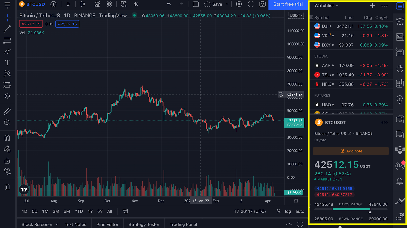Open notifications bell in right sidebar
This screenshot has width=407, height=228.
[400, 181]
